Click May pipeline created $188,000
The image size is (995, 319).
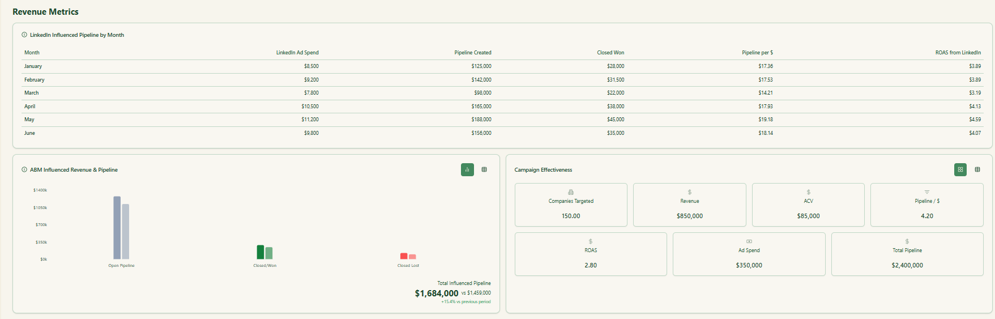(481, 120)
